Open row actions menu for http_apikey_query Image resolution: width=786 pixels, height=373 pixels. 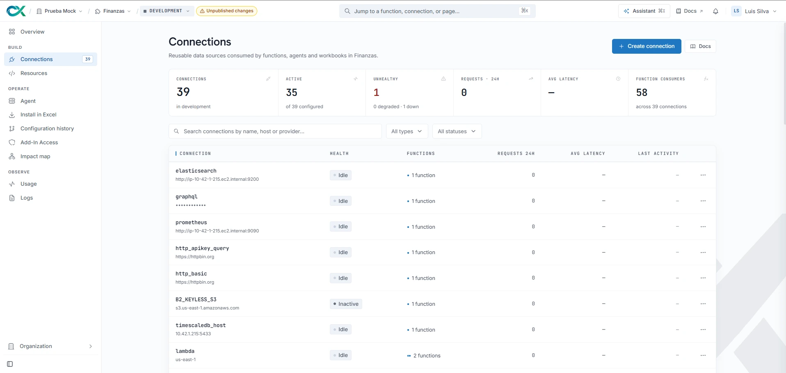tap(703, 252)
